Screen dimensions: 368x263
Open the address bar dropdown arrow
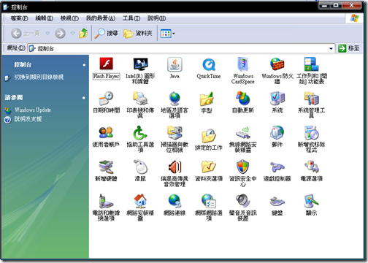(x=331, y=48)
